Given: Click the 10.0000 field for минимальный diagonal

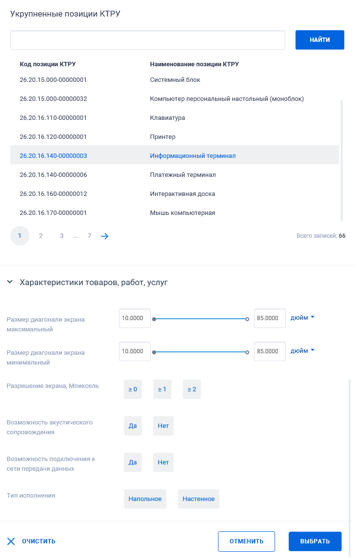Looking at the screenshot, I should [135, 351].
